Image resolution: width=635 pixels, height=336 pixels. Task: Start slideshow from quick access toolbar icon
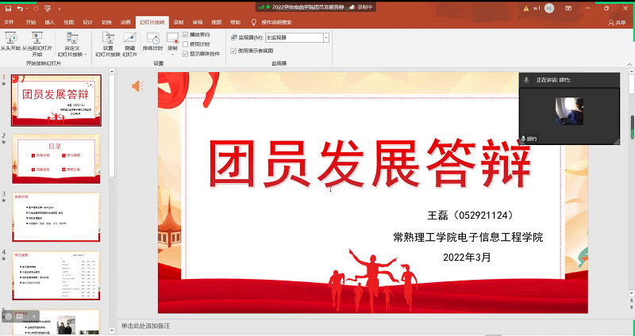click(x=48, y=8)
